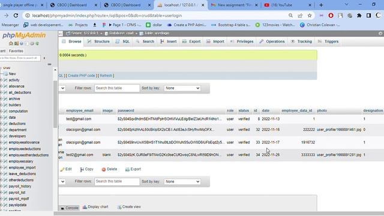Click the horizontal scrollbar at page bottom
The width and height of the screenshot is (384, 216).
coord(218,214)
